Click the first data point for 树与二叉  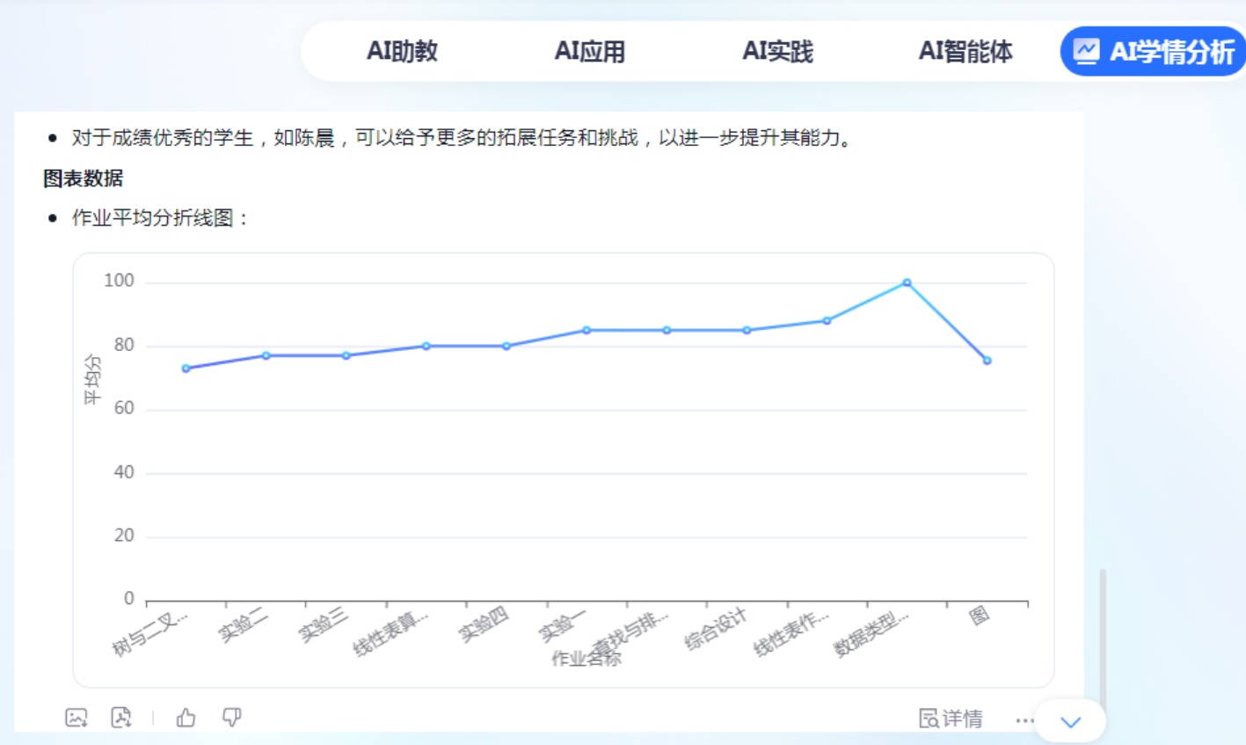point(186,369)
